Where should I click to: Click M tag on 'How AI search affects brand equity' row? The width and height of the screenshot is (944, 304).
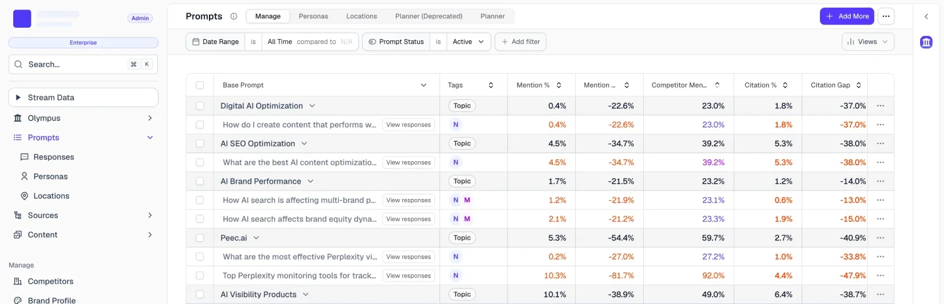point(467,219)
